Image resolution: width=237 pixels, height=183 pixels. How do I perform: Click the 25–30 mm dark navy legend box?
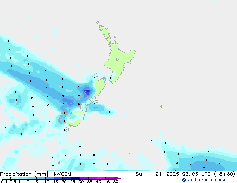coord(76,178)
